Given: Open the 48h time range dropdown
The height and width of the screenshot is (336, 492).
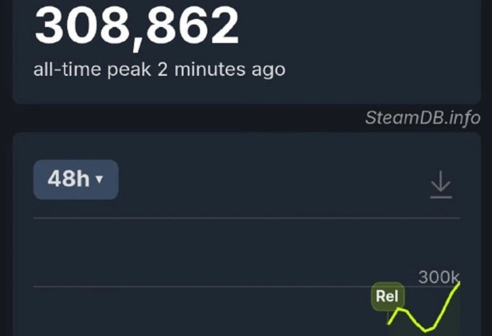Looking at the screenshot, I should coord(75,180).
